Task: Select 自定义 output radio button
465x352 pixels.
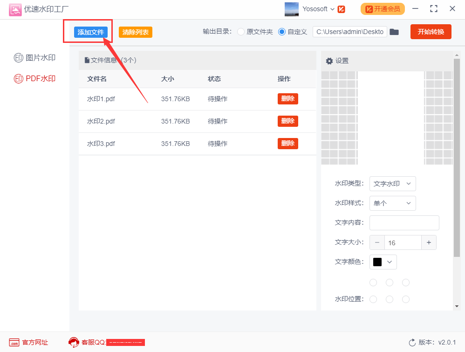Action: tap(282, 32)
